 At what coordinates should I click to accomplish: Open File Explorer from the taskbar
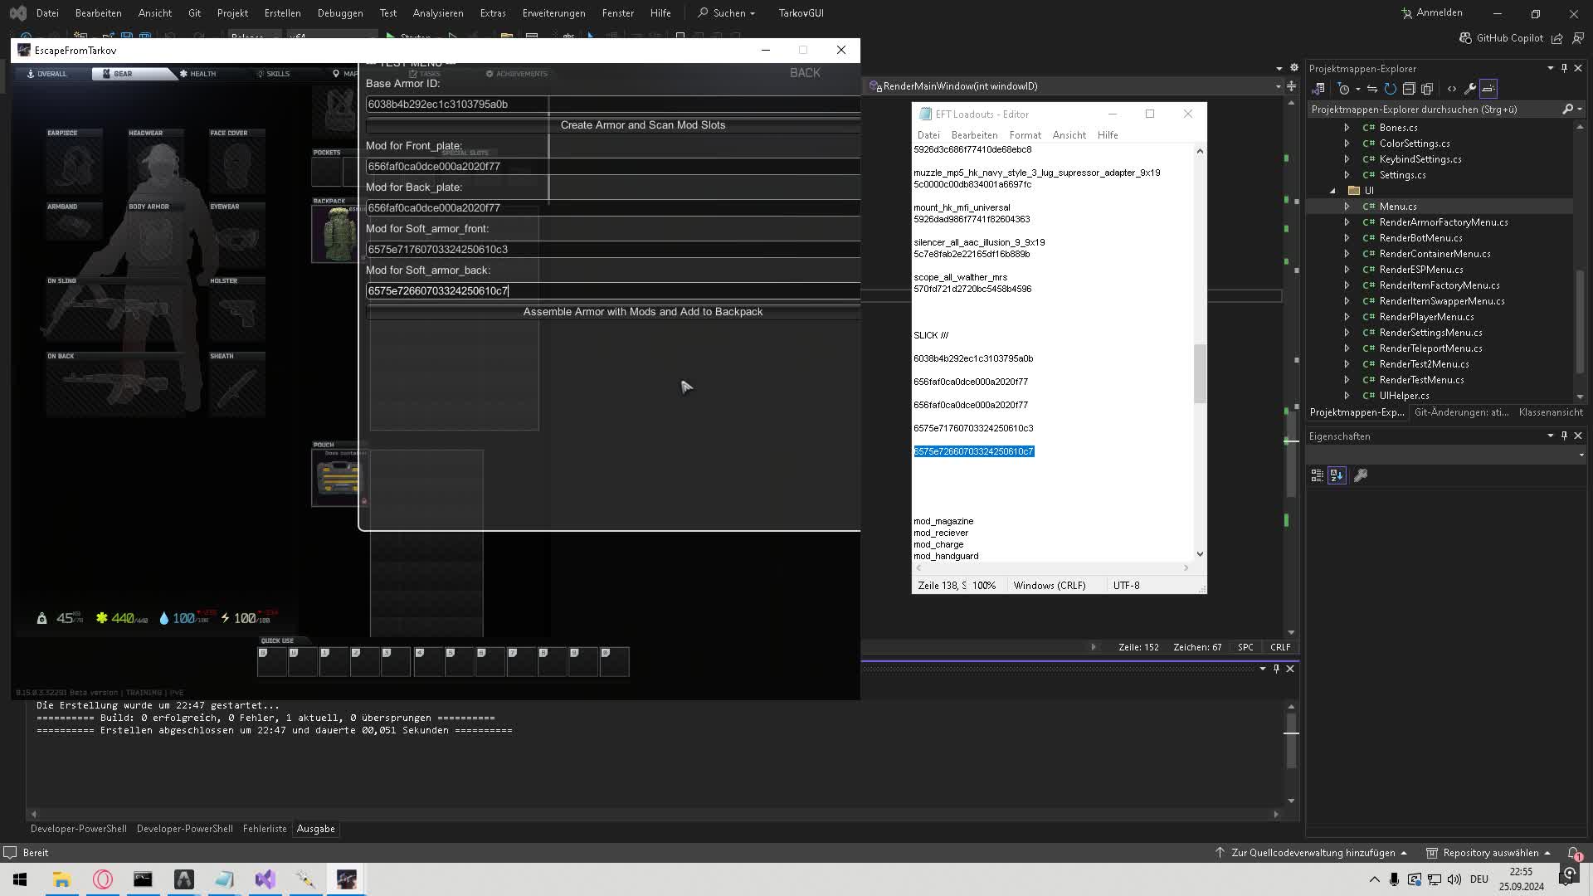tap(62, 879)
